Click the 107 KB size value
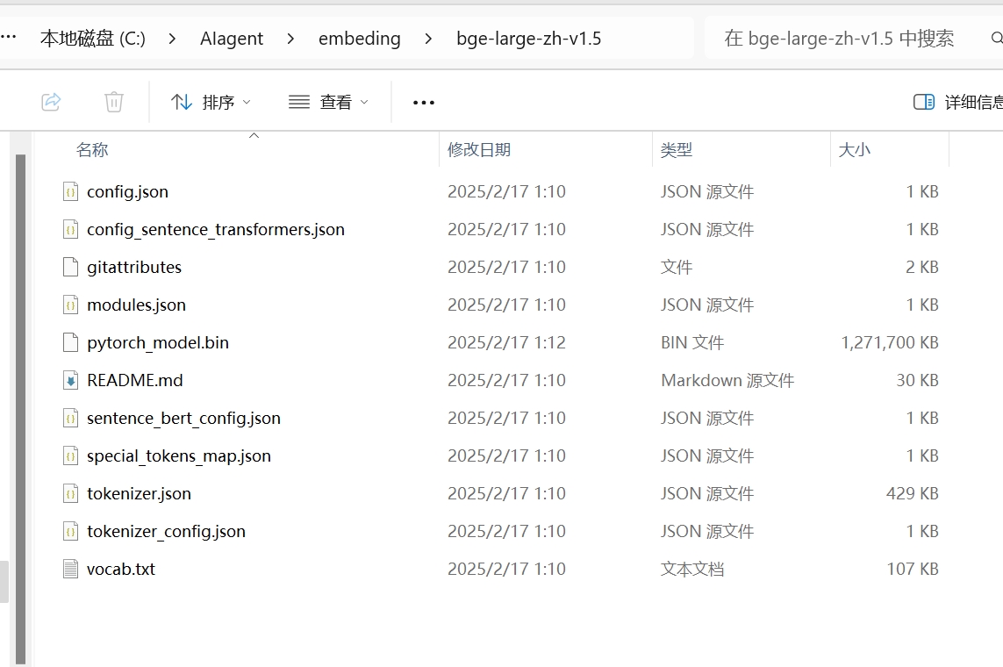 pyautogui.click(x=912, y=570)
